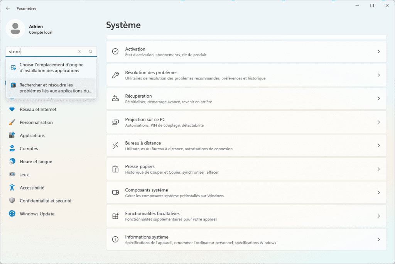The width and height of the screenshot is (395, 264).
Task: Click the Informations système info icon
Action: (x=115, y=239)
